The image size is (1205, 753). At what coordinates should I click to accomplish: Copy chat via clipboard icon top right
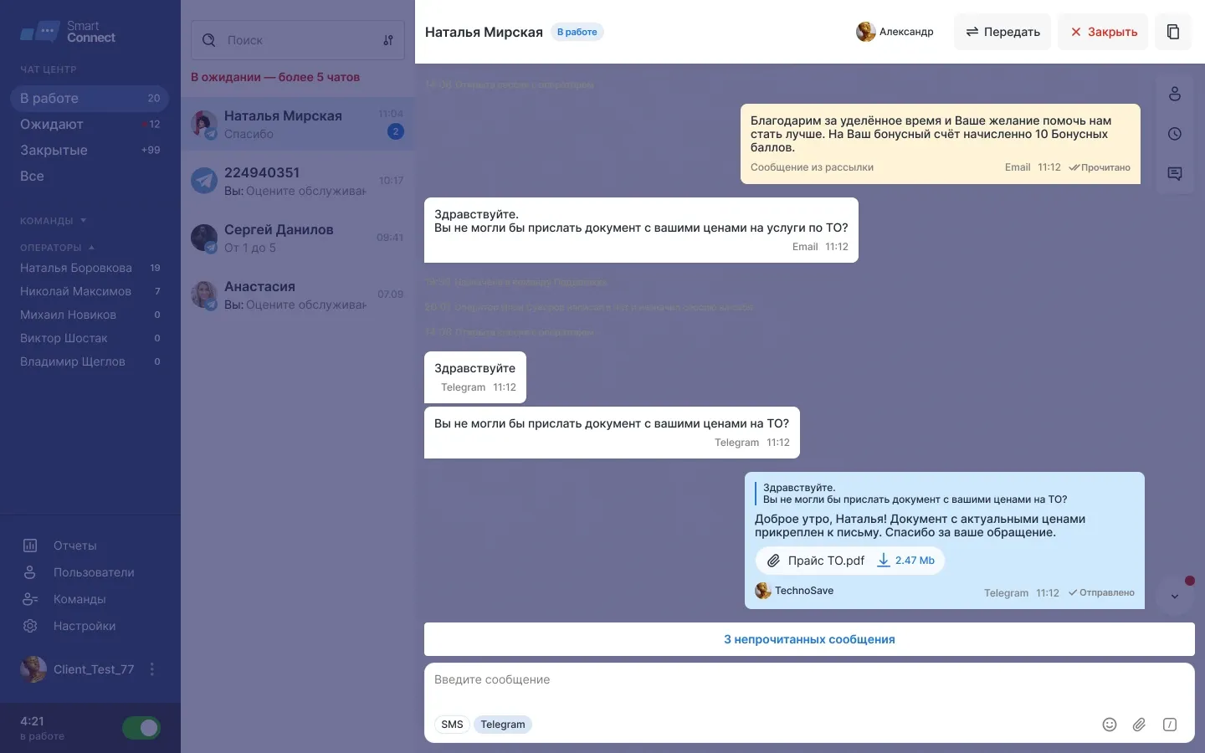[1172, 31]
